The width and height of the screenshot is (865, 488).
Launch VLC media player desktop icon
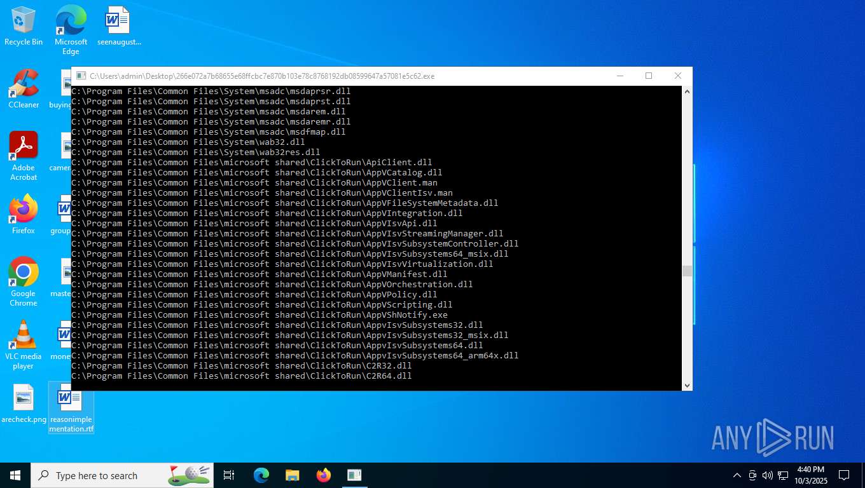click(x=24, y=345)
